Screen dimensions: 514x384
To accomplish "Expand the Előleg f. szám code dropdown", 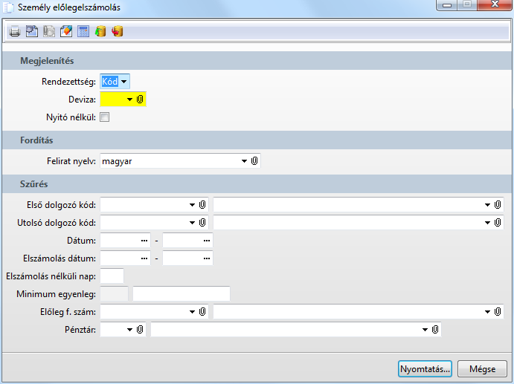I will [192, 312].
